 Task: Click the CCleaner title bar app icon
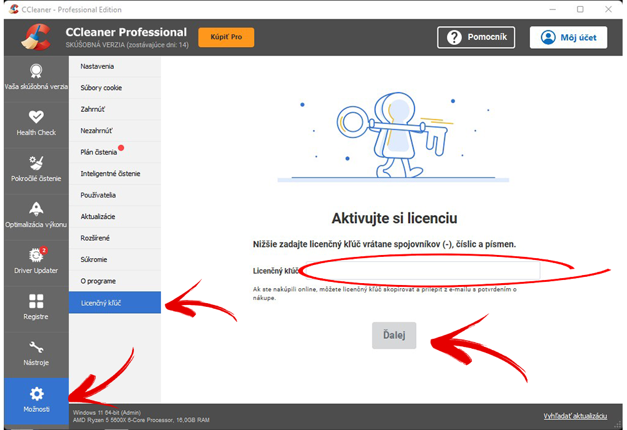(14, 9)
